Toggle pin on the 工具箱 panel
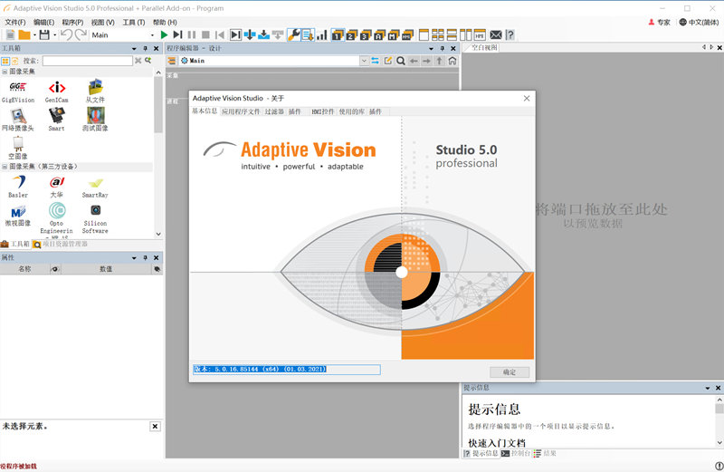The height and width of the screenshot is (472, 724). [x=145, y=48]
